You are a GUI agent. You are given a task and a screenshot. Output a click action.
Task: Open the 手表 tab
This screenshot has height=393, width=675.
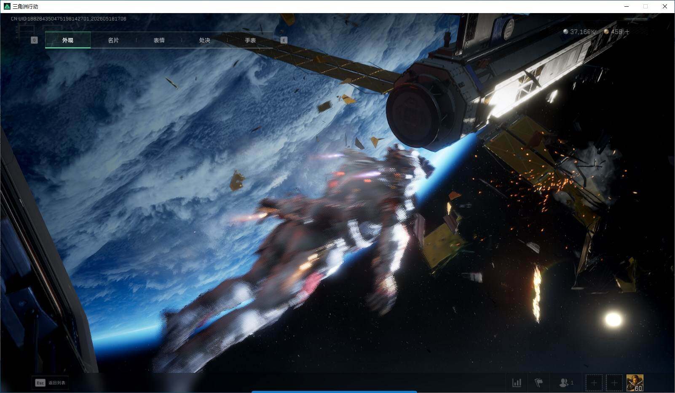250,40
